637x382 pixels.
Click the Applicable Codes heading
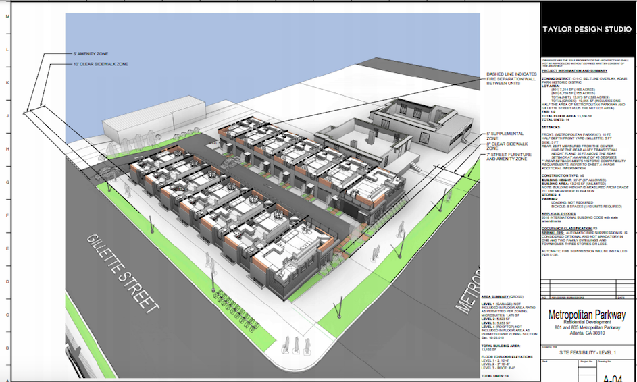click(x=559, y=213)
